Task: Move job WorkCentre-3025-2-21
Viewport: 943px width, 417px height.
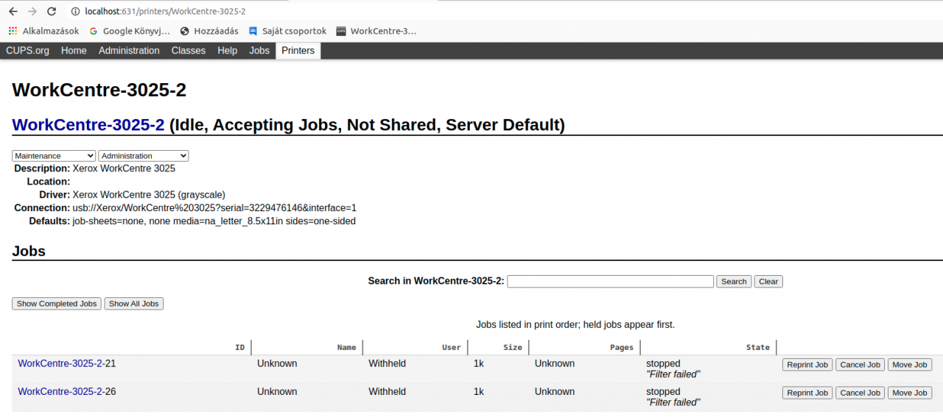Action: click(910, 365)
